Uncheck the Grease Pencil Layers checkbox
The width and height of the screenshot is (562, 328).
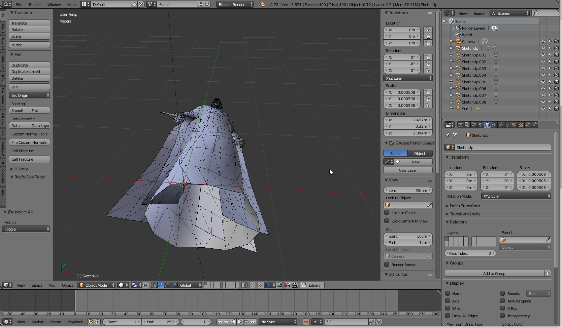(391, 143)
